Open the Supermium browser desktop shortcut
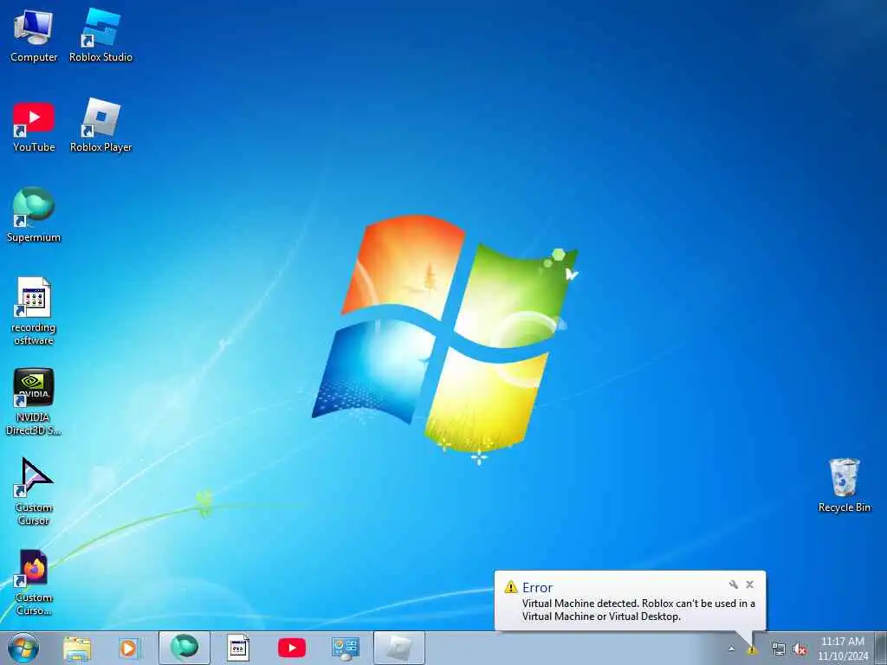This screenshot has height=665, width=887. tap(34, 215)
